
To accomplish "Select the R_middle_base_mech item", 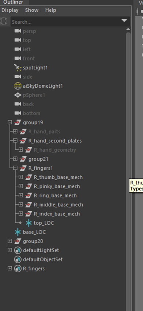I will [59, 205].
